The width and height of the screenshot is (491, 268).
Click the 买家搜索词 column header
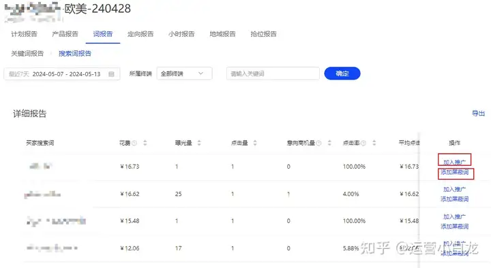(40, 143)
